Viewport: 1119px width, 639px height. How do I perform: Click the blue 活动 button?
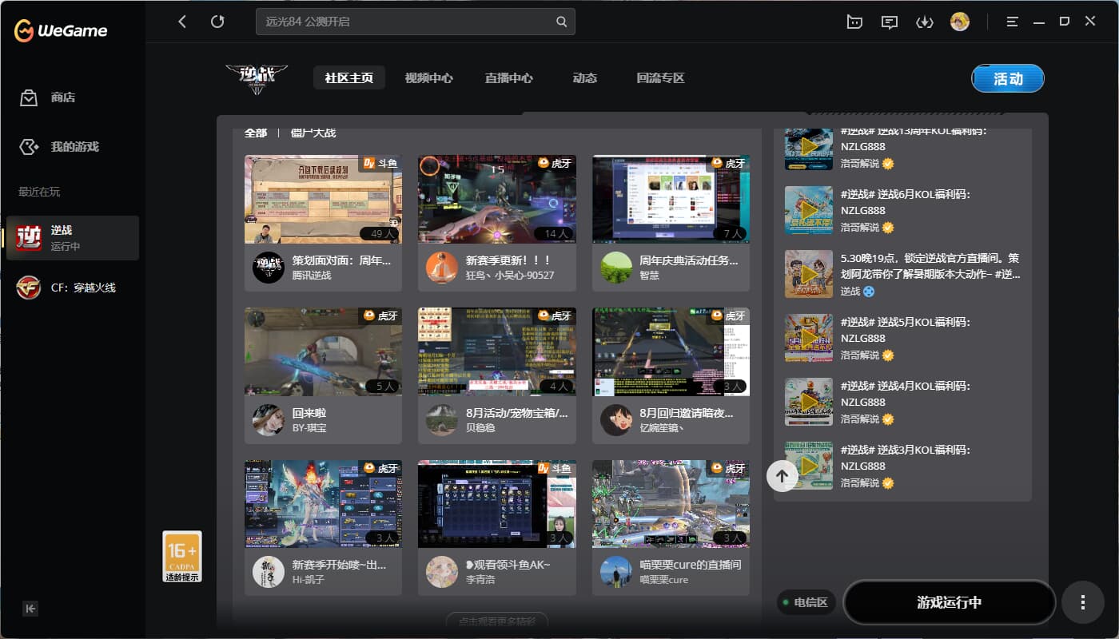pos(1008,79)
